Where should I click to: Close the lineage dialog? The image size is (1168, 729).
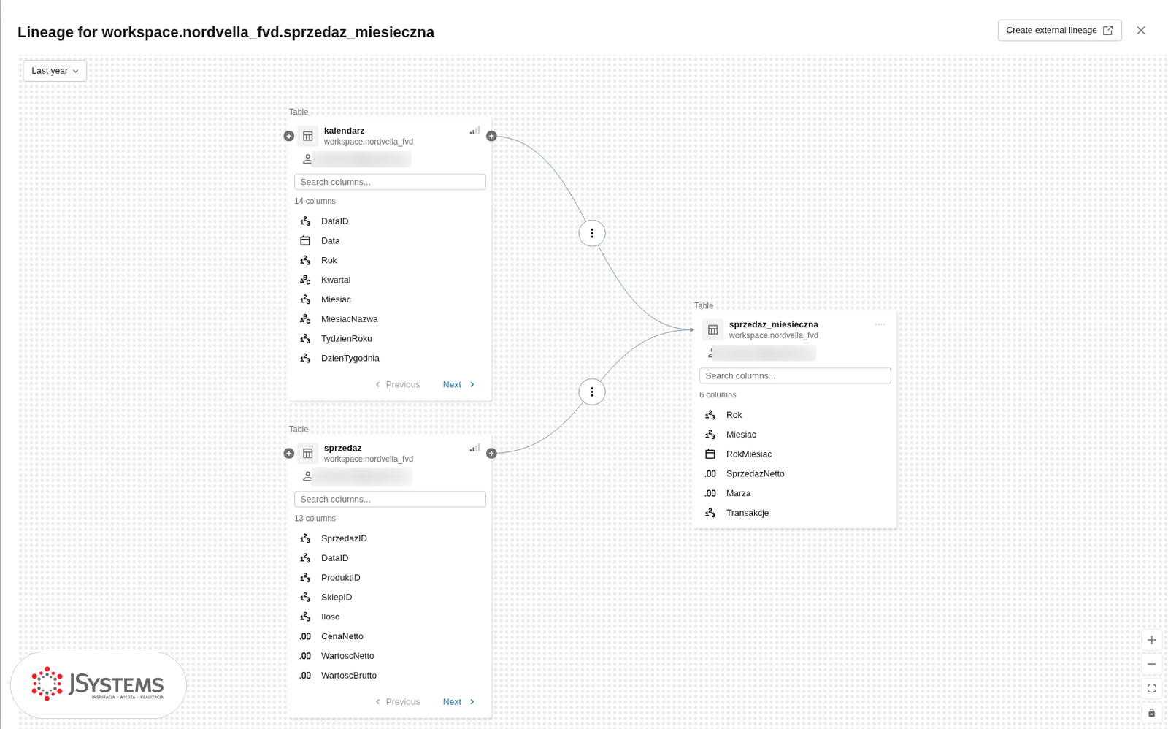[1141, 30]
